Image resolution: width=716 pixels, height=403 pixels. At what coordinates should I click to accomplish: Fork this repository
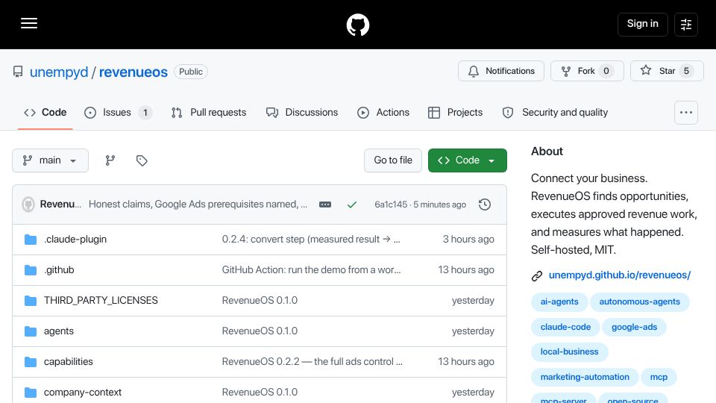click(587, 71)
